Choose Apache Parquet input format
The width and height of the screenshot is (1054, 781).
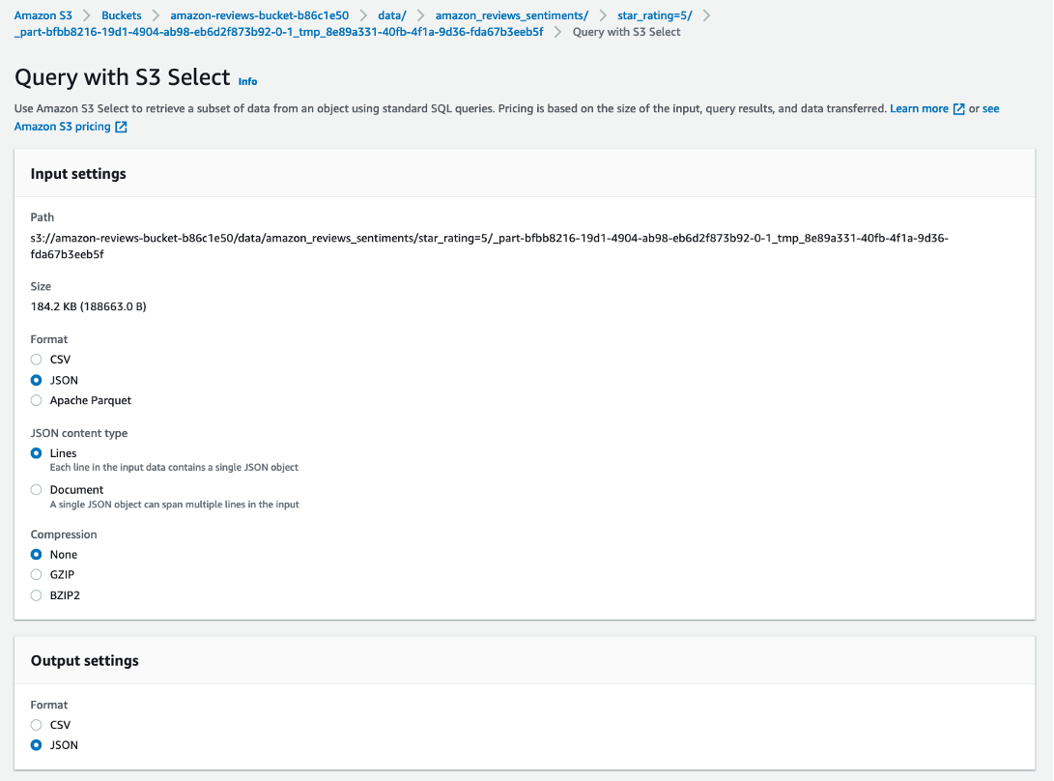[37, 400]
